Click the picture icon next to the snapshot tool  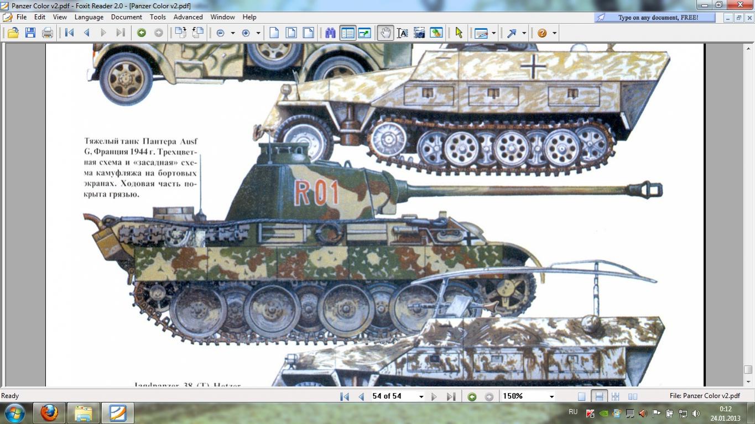click(x=436, y=33)
